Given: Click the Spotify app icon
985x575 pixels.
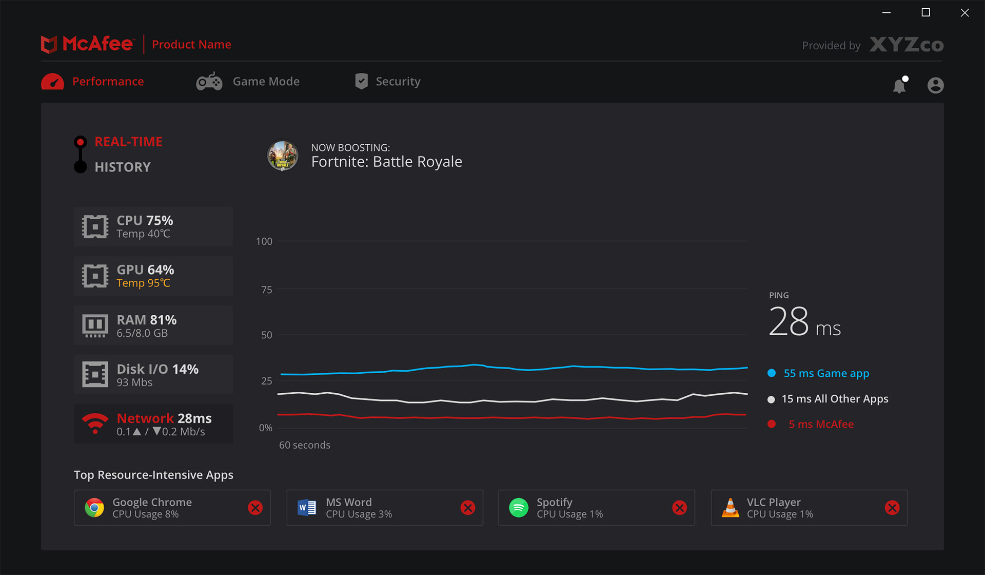Looking at the screenshot, I should click(x=519, y=508).
